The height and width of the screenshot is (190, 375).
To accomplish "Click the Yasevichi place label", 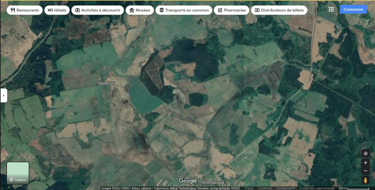I will point(106,83).
